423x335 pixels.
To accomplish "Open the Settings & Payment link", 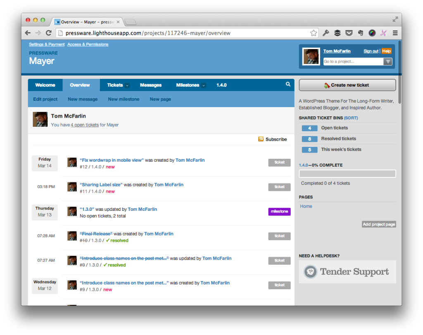I will pyautogui.click(x=47, y=44).
